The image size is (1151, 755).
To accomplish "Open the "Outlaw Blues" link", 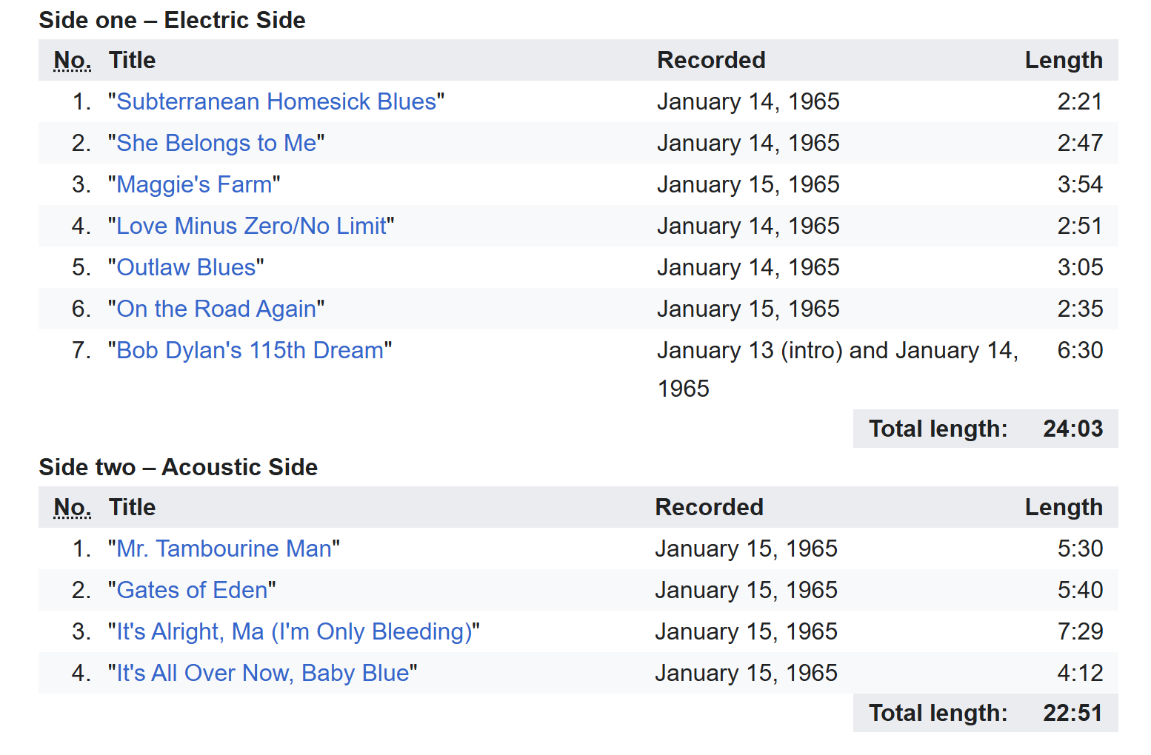I will click(186, 267).
